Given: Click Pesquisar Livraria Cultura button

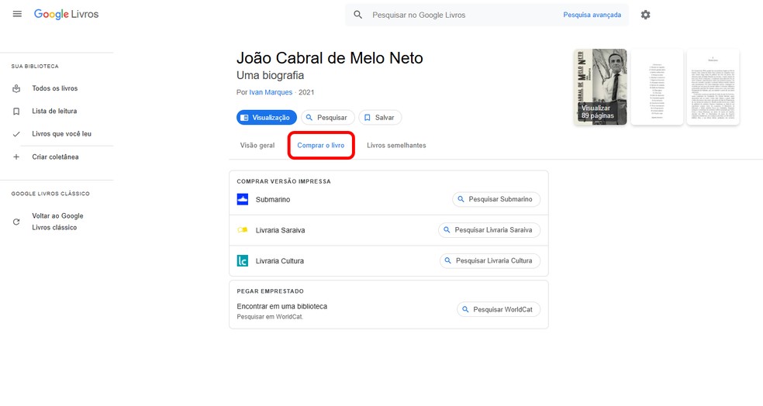Looking at the screenshot, I should (489, 260).
